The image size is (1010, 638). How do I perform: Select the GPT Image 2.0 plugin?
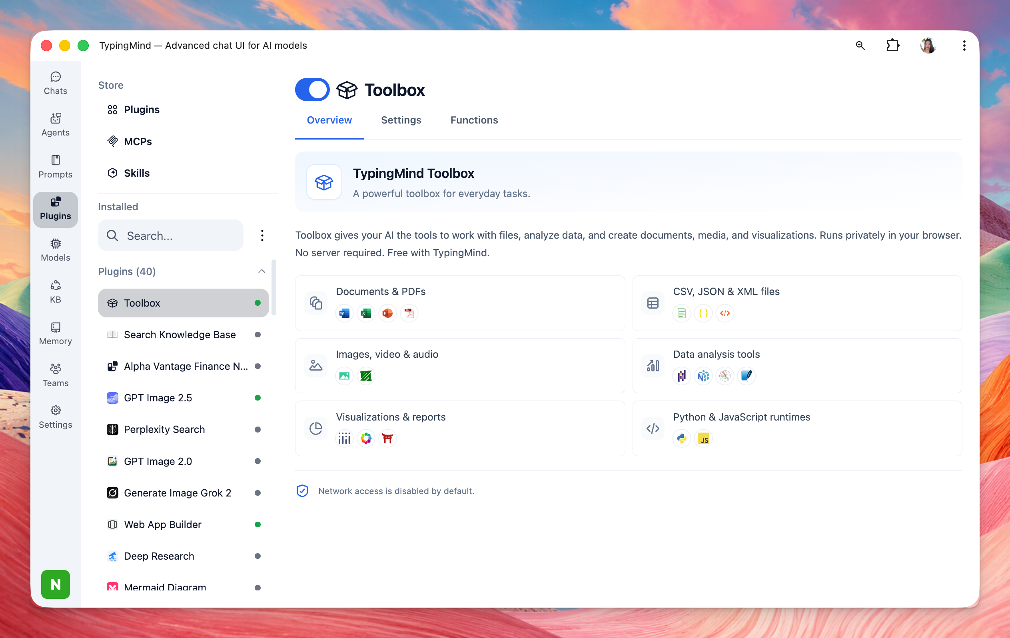[183, 461]
